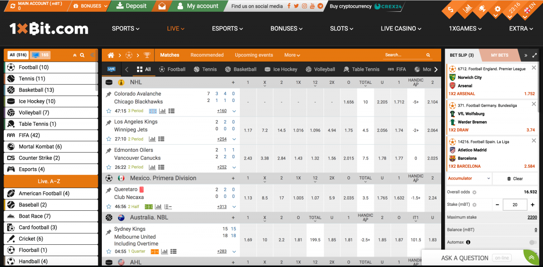
Task: Open the statistics bar chart icon in top corner
Action: point(467,9)
